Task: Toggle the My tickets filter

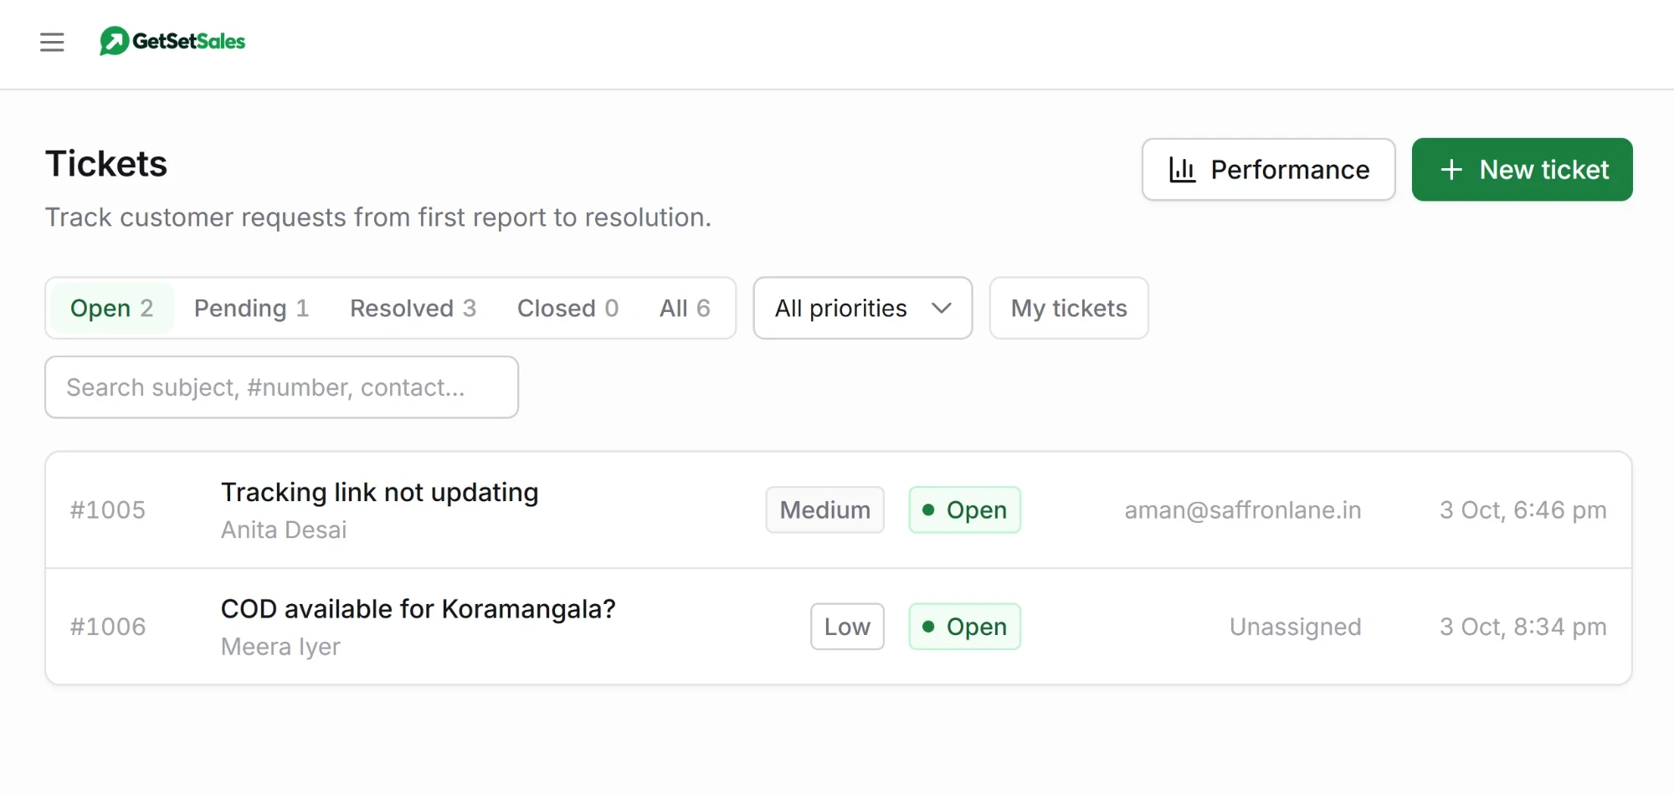Action: coord(1069,308)
